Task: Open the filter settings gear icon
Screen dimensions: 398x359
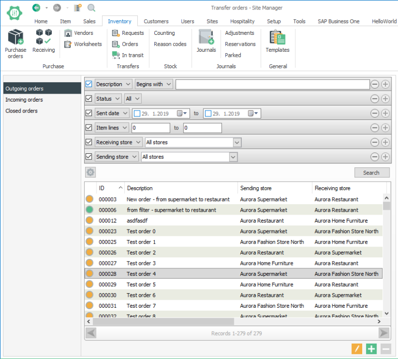Action: 90,173
